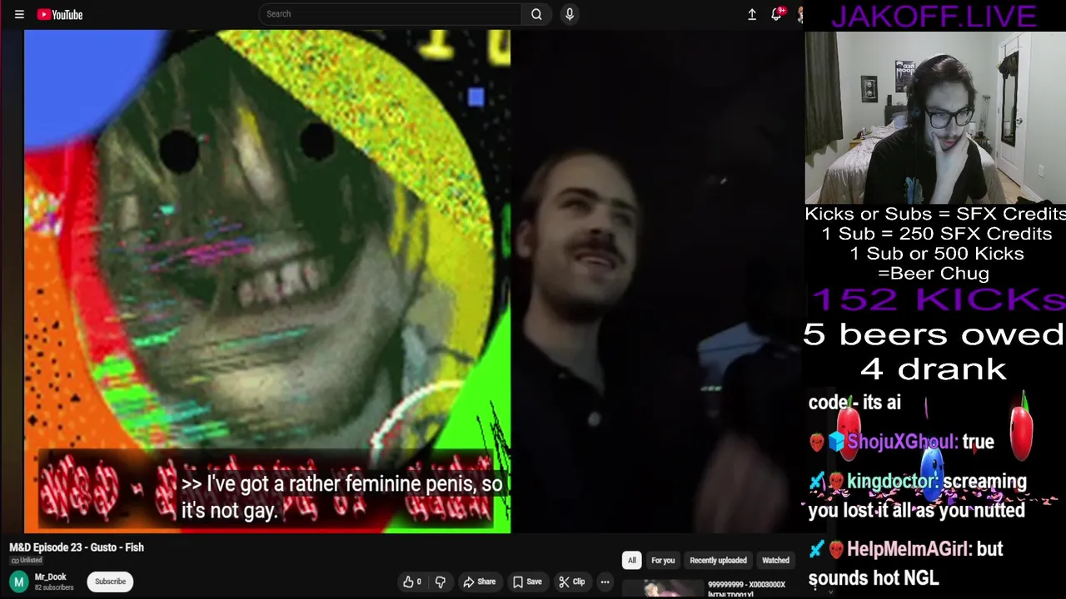Click the HelpMeImAGirl chat username
This screenshot has width=1066, height=599.
click(909, 549)
